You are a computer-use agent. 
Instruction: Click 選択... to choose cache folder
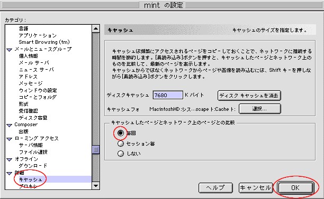(260, 109)
